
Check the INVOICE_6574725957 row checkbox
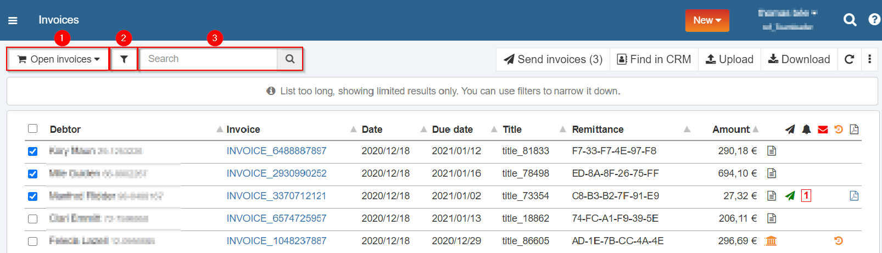click(33, 219)
